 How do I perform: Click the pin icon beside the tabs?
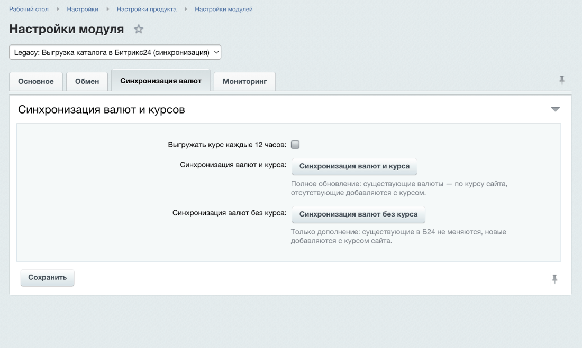pyautogui.click(x=562, y=80)
